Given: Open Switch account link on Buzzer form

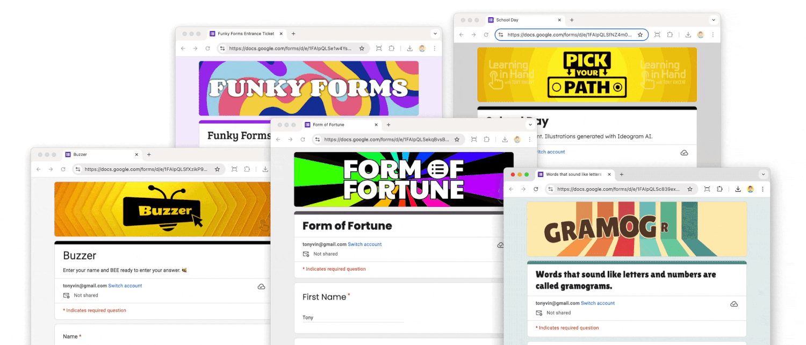Looking at the screenshot, I should pyautogui.click(x=125, y=285).
